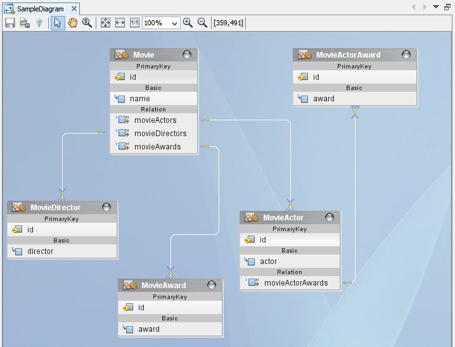Image resolution: width=455 pixels, height=347 pixels.
Task: Reset zoom to 1:1
Action: coord(134,23)
